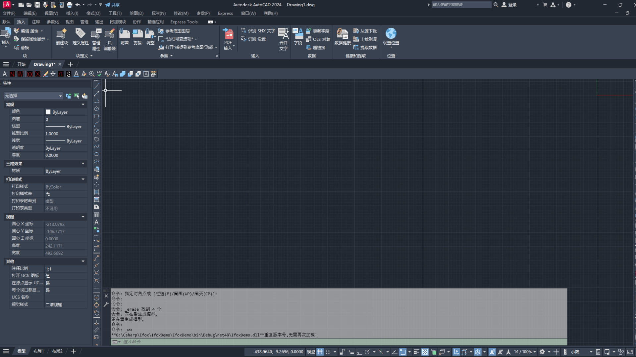Switch to the Express Tools ribbon tab
Screen dimensions: 636x357
pyautogui.click(x=184, y=22)
